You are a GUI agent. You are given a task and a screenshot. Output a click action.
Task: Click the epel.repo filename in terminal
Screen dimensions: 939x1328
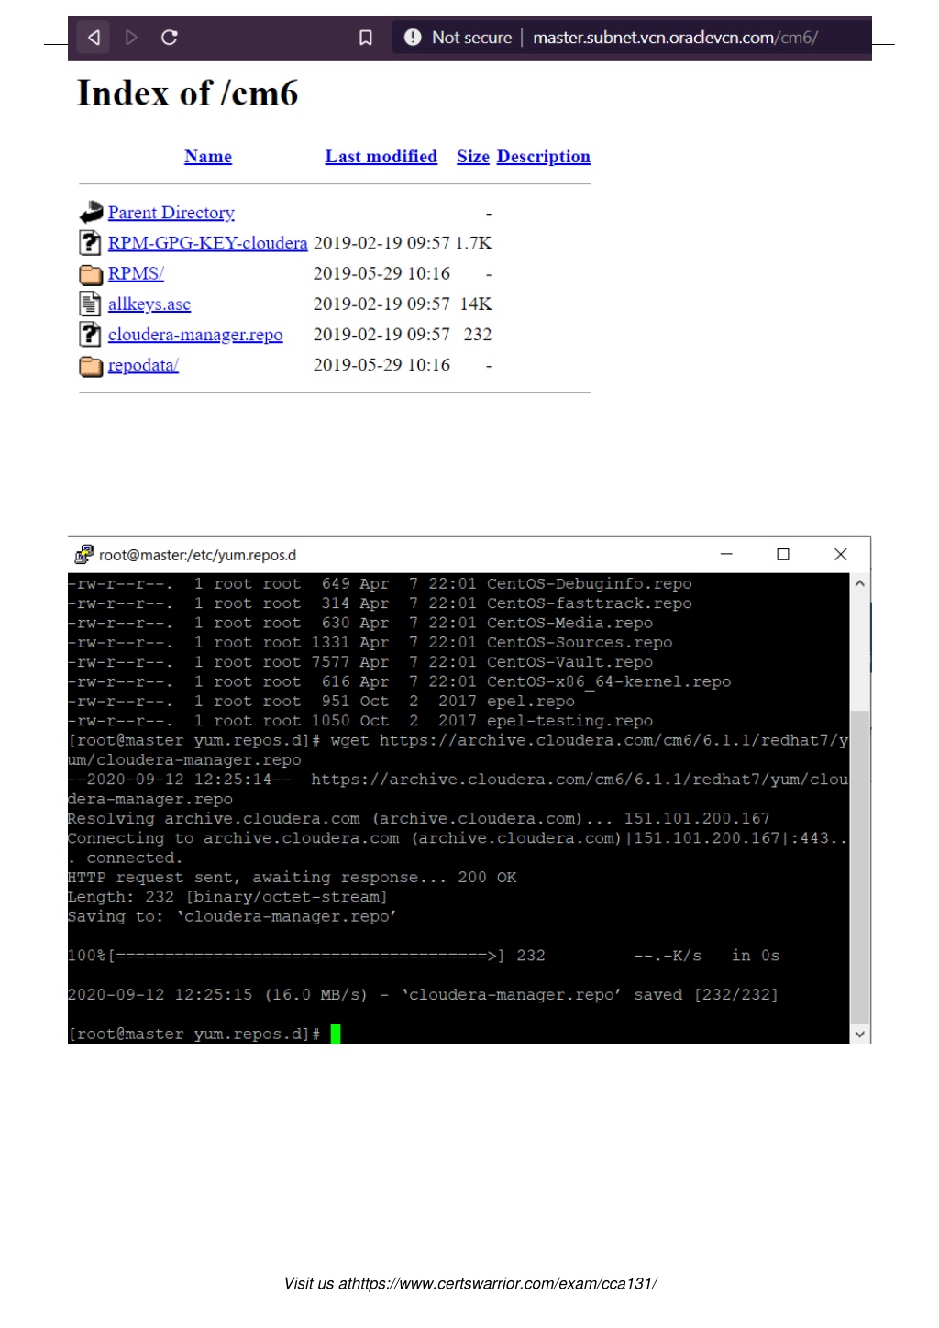point(531,702)
